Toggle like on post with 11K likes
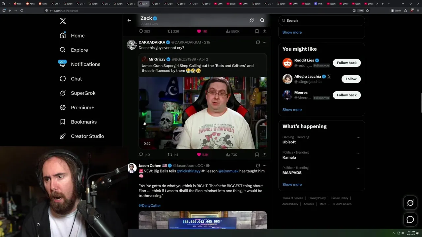The image size is (422, 237). click(x=202, y=31)
